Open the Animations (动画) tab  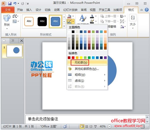(x=57, y=10)
